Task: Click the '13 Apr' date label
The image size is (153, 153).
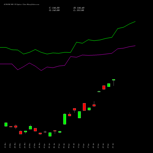Action: pos(79,145)
